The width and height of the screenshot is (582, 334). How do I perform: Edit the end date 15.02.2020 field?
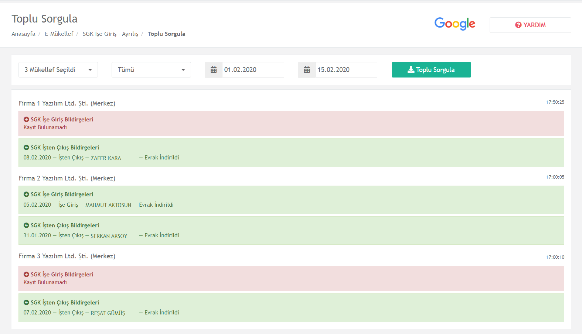[346, 70]
